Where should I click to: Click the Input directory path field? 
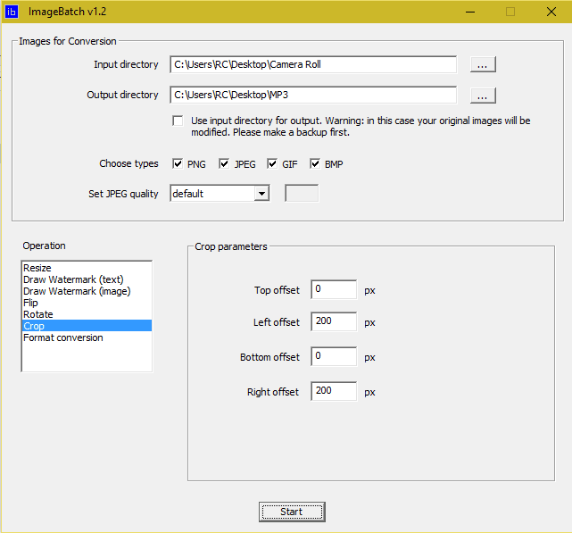coord(313,64)
